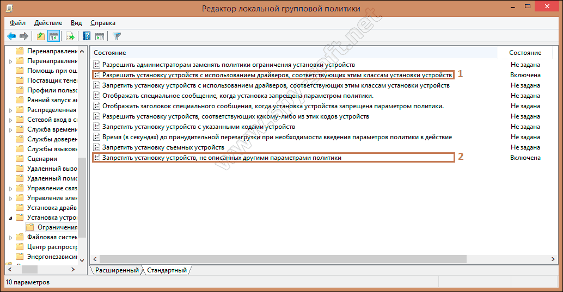Viewport: 563px width, 292px height.
Task: Open the Вид menu
Action: point(76,23)
